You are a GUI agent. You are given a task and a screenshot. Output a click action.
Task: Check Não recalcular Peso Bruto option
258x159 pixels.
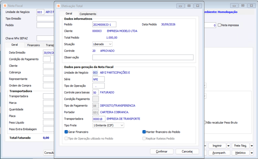205,123
